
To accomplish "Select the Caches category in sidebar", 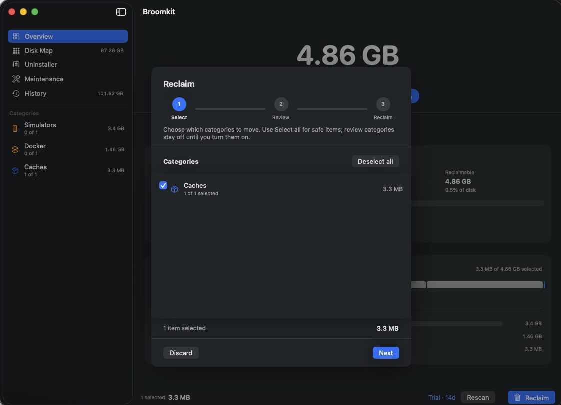I will click(x=68, y=170).
